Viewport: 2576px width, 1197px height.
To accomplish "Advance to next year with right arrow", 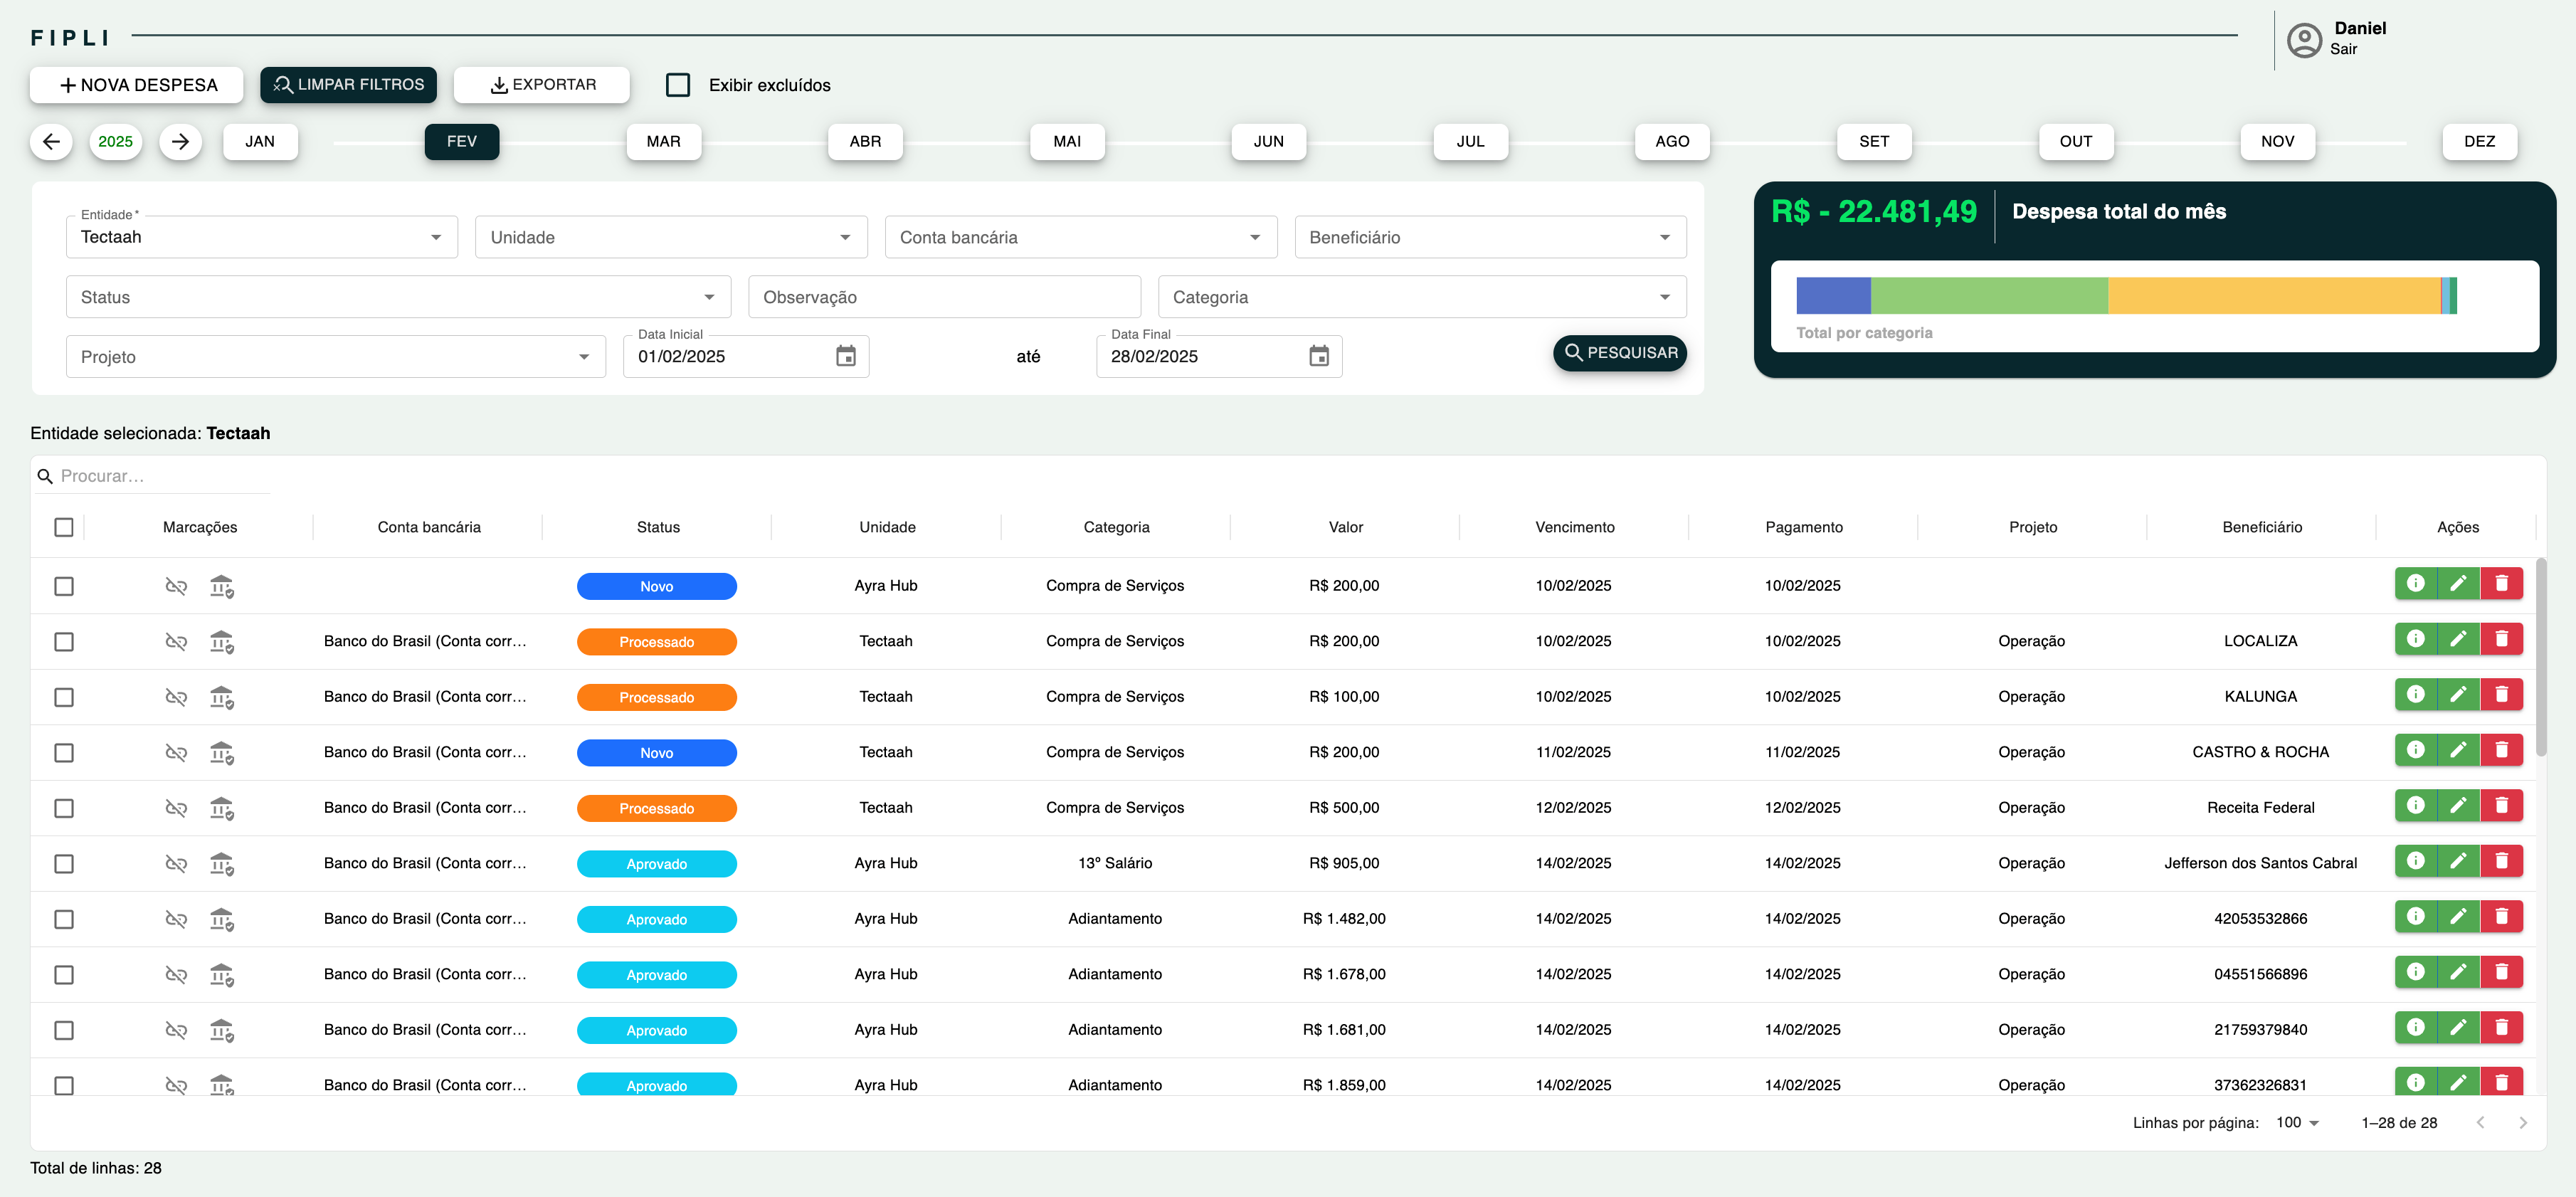I will (x=180, y=141).
